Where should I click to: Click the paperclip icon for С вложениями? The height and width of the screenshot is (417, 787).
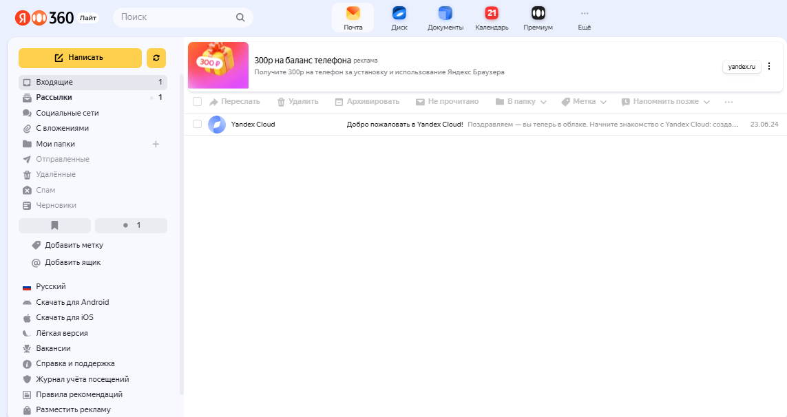27,129
